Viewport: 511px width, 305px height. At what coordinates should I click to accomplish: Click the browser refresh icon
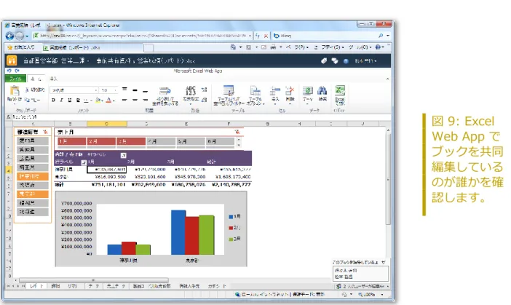coord(258,36)
